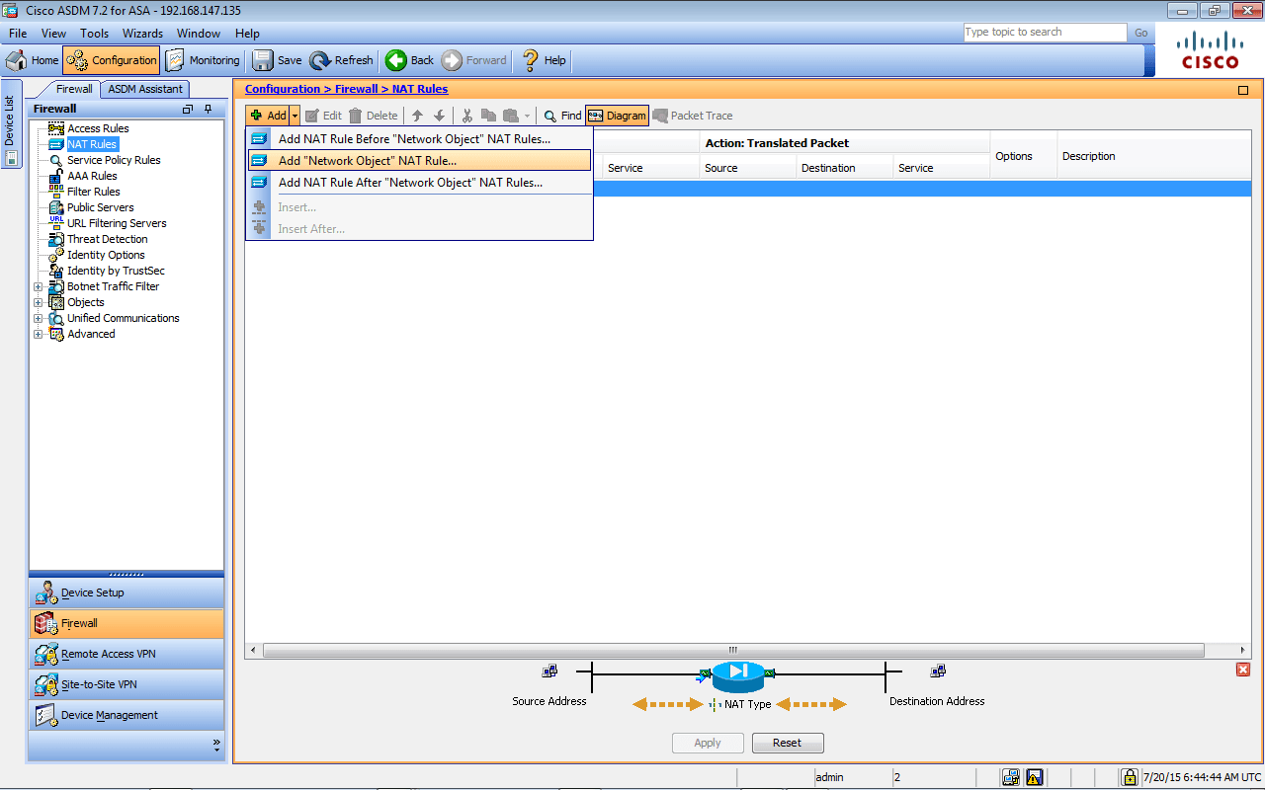Click in the topic search field
Image resolution: width=1265 pixels, height=790 pixels.
pos(1045,33)
